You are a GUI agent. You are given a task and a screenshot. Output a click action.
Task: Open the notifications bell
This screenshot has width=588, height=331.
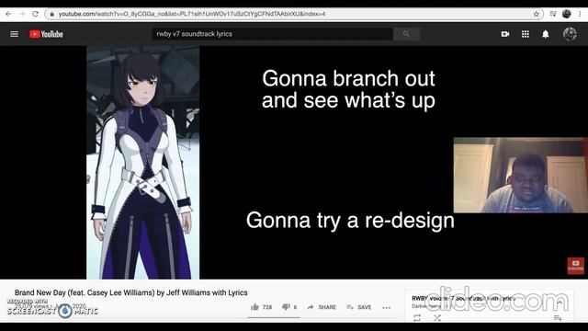click(546, 34)
